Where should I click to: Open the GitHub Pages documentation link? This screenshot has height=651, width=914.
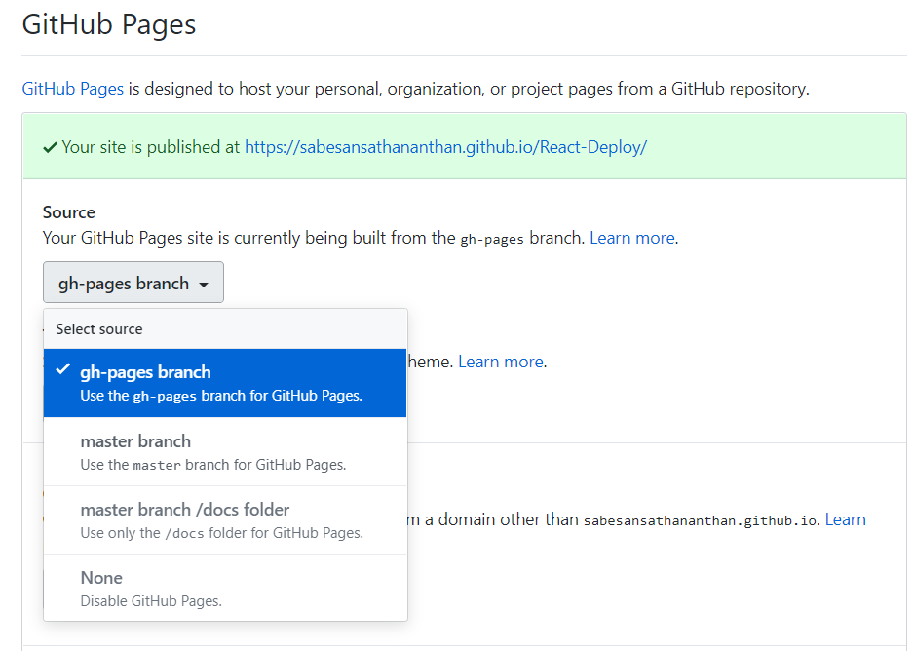73,89
